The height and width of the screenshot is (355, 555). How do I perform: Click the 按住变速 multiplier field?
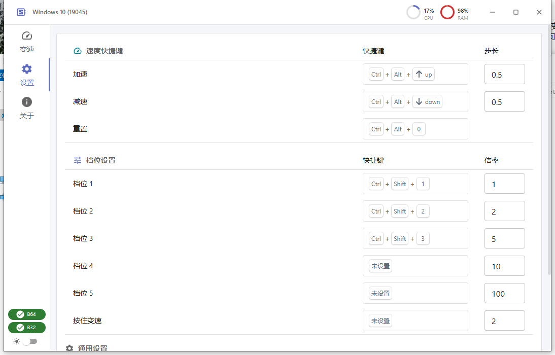pos(504,321)
